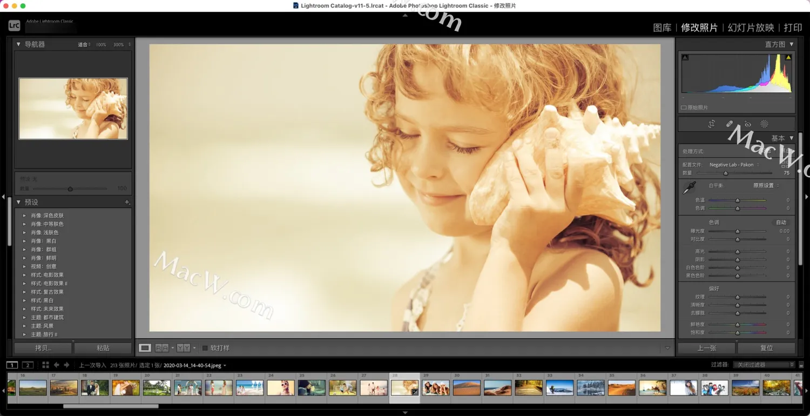The width and height of the screenshot is (810, 416).
Task: Click the 上一张 previous button
Action: pyautogui.click(x=706, y=348)
